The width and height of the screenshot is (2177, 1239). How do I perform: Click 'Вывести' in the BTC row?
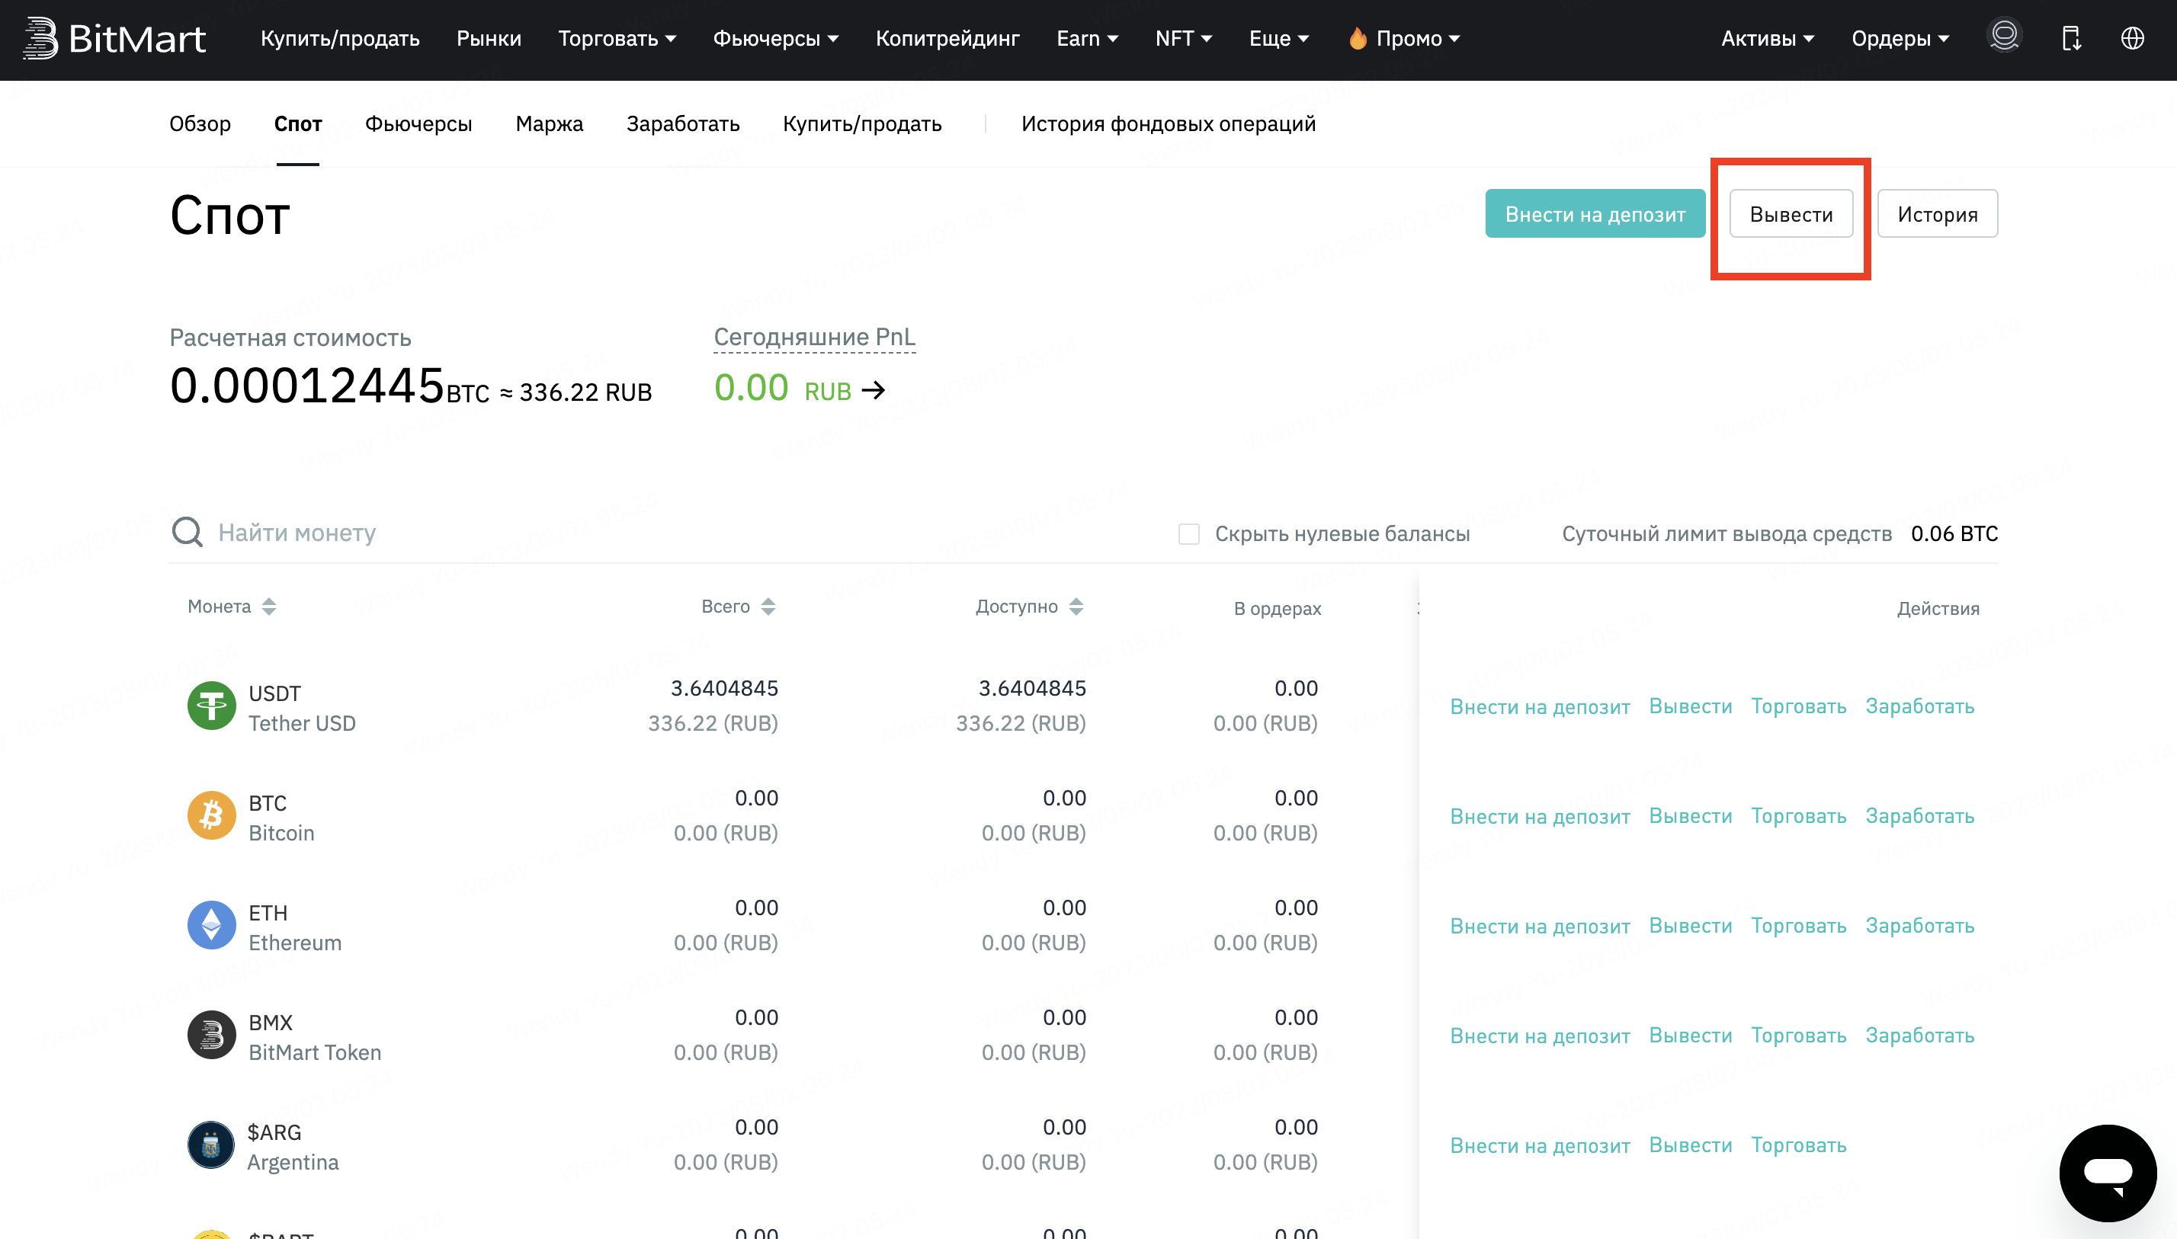click(1691, 816)
